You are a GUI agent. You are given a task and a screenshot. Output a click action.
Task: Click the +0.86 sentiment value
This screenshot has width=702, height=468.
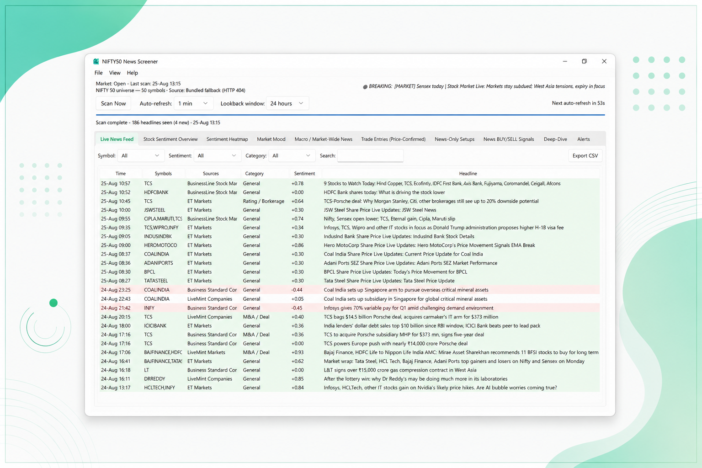click(x=298, y=245)
